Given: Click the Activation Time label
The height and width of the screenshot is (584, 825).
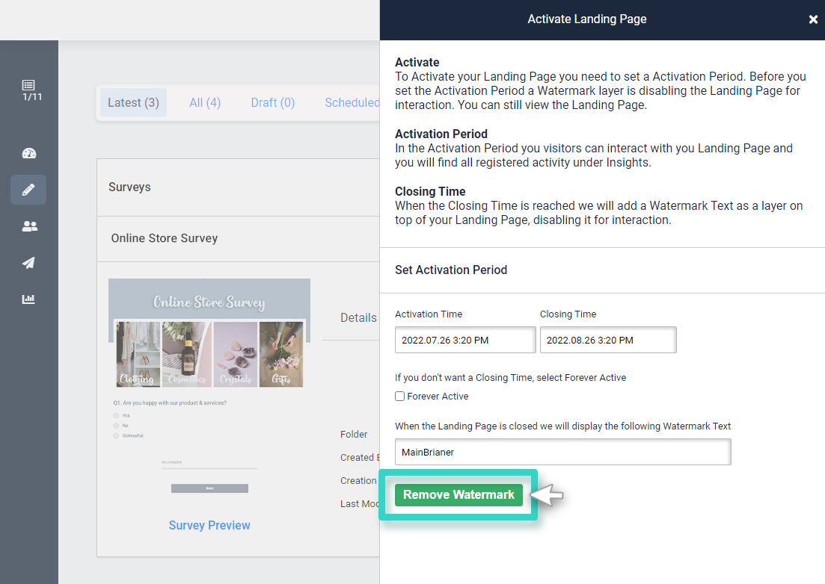Looking at the screenshot, I should click(429, 314).
